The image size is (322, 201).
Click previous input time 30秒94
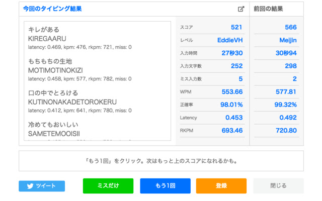coord(286,53)
